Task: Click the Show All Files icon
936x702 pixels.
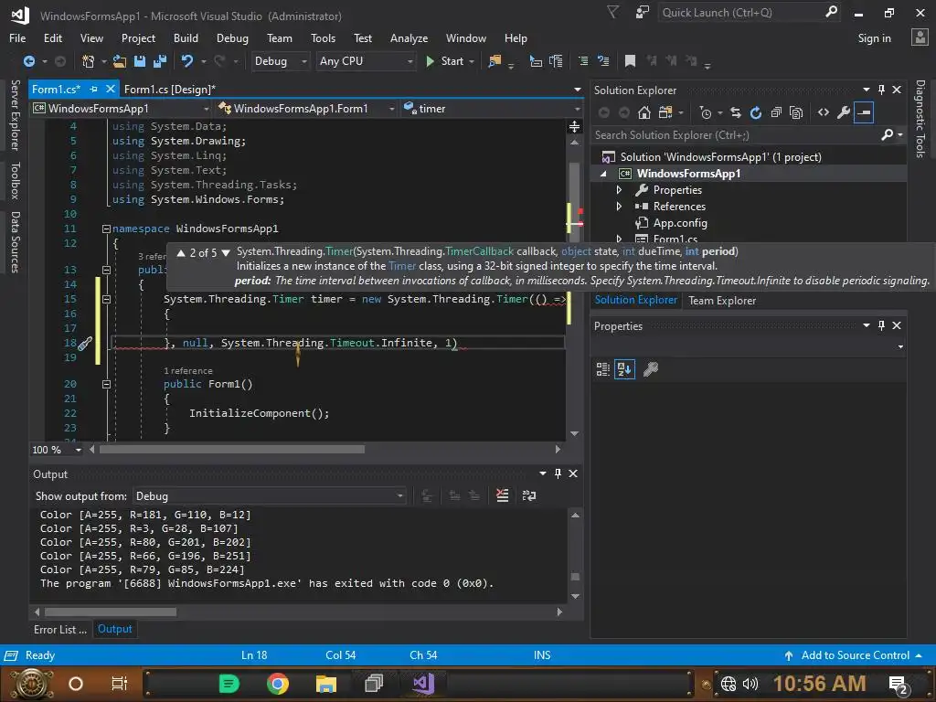Action: (x=796, y=112)
